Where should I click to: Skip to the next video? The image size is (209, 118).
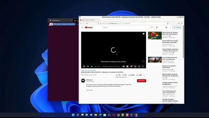tap(88, 66)
